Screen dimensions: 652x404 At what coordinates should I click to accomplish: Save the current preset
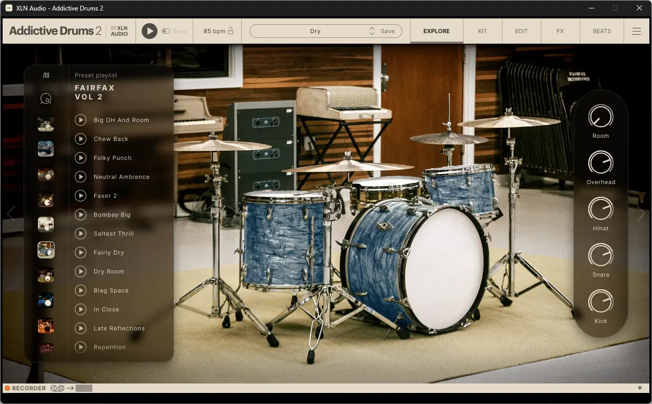click(388, 31)
